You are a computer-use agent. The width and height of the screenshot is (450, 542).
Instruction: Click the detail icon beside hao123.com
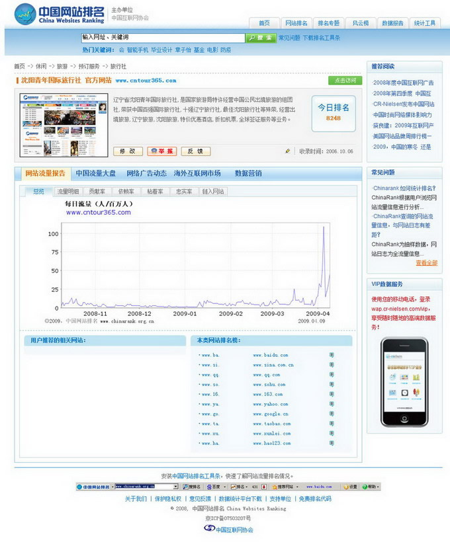[332, 444]
